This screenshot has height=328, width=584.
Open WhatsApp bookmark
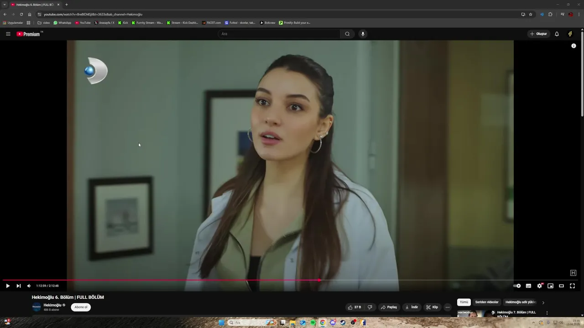[63, 22]
